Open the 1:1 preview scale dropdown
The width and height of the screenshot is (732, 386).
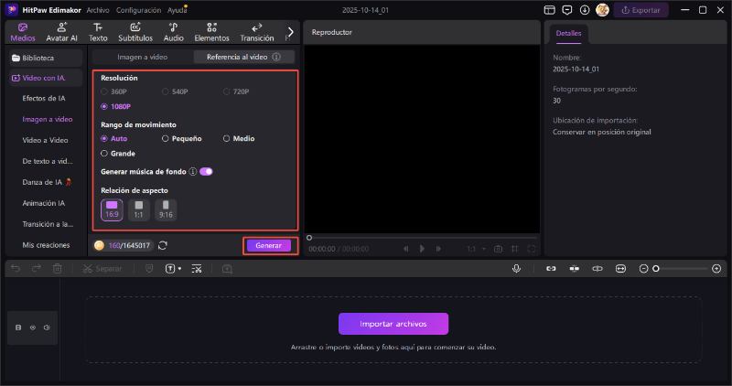point(476,248)
